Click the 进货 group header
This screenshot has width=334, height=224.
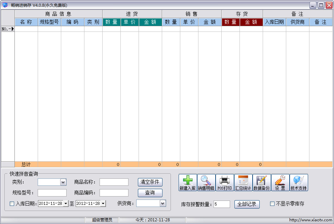[x=132, y=14]
